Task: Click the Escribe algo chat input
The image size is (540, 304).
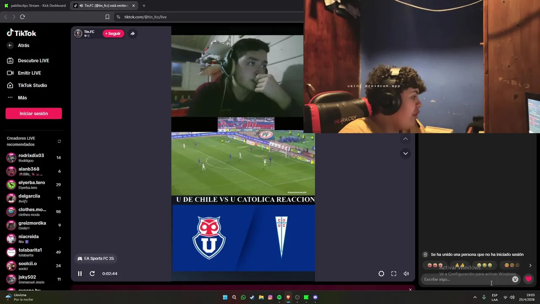Action: (466, 279)
